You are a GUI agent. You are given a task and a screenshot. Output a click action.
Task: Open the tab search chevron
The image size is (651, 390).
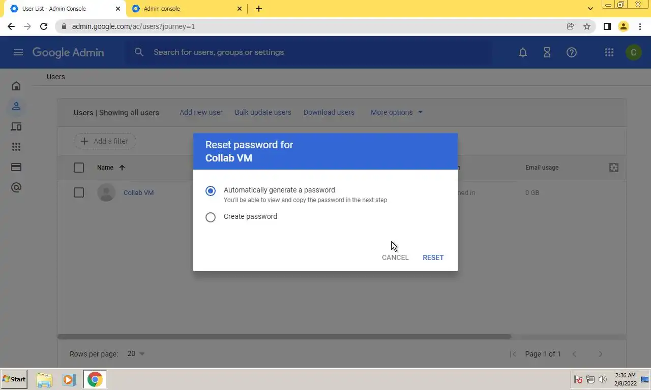590,9
